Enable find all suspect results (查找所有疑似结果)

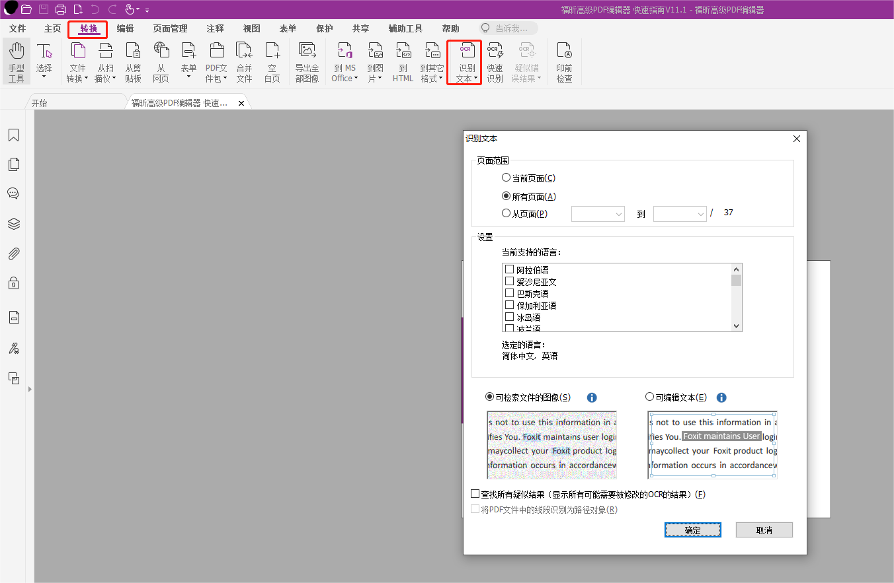(x=475, y=494)
